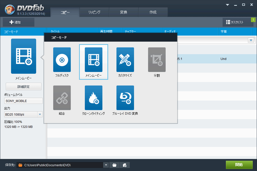
Task: Click the grayed 結合 (Merge) mode icon
Action: (x=62, y=98)
